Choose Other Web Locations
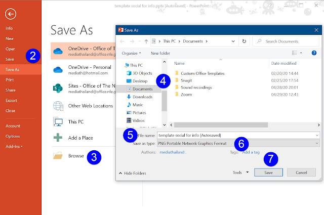 [83, 106]
